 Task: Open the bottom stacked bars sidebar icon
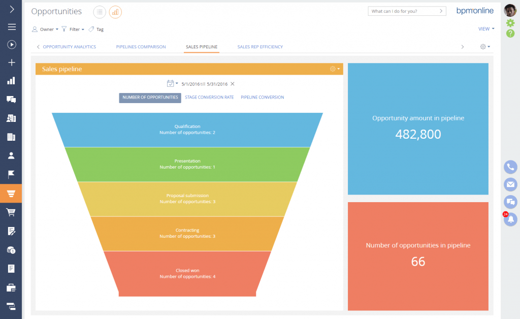(11, 306)
